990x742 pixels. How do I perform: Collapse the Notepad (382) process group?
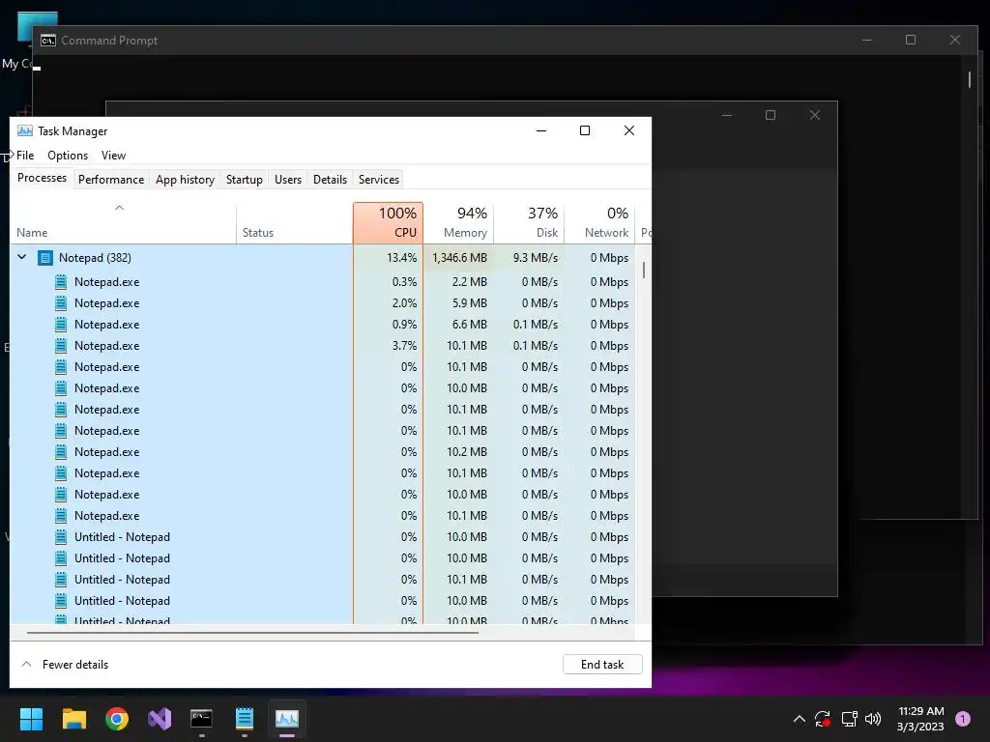tap(22, 257)
